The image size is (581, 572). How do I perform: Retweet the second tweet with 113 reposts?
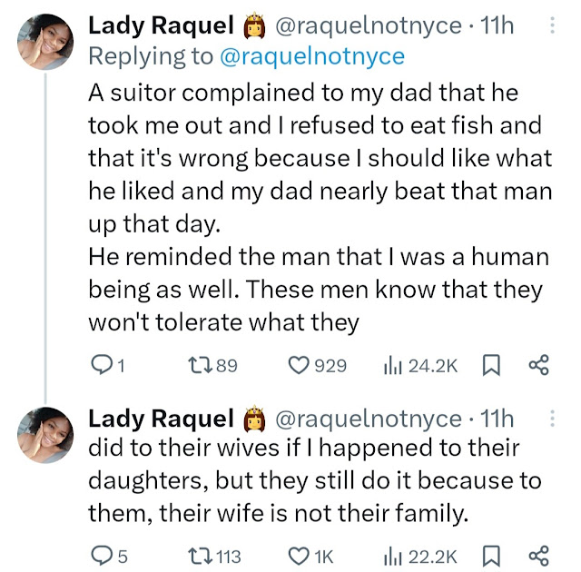pos(196,556)
